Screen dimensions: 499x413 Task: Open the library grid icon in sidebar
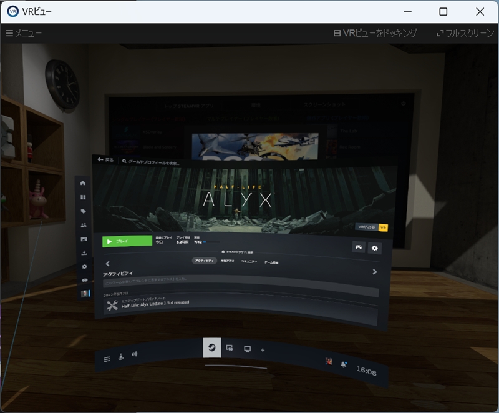83,197
